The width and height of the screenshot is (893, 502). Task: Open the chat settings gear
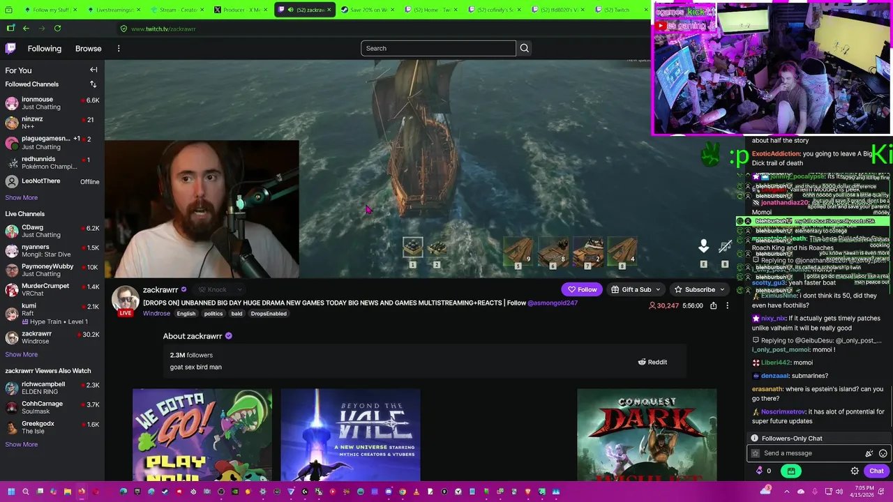pos(855,471)
